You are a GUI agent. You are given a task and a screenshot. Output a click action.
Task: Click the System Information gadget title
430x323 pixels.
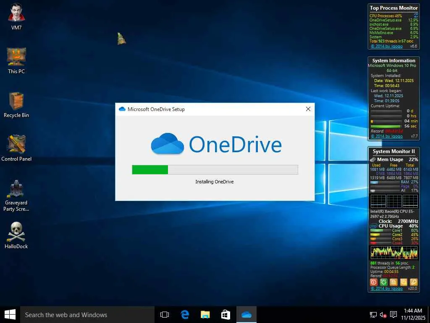[394, 61]
